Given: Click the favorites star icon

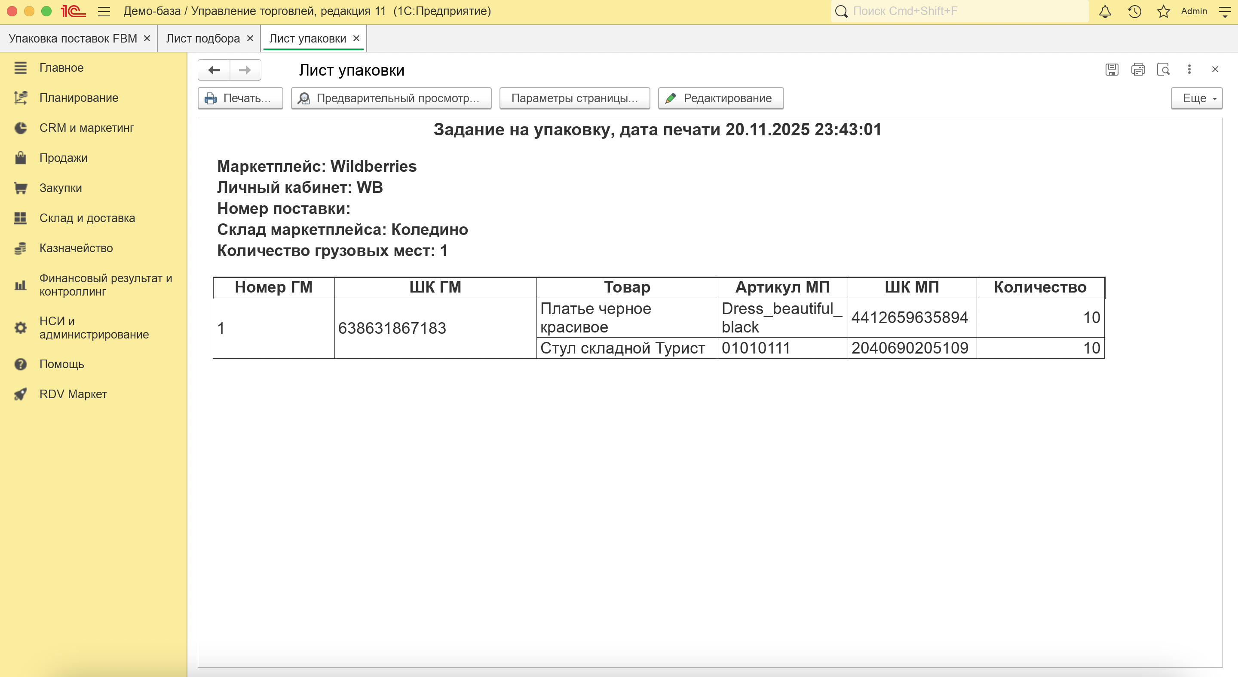Looking at the screenshot, I should coord(1163,12).
